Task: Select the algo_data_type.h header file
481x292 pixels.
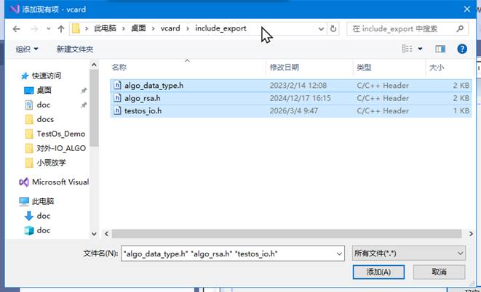Action: point(154,85)
